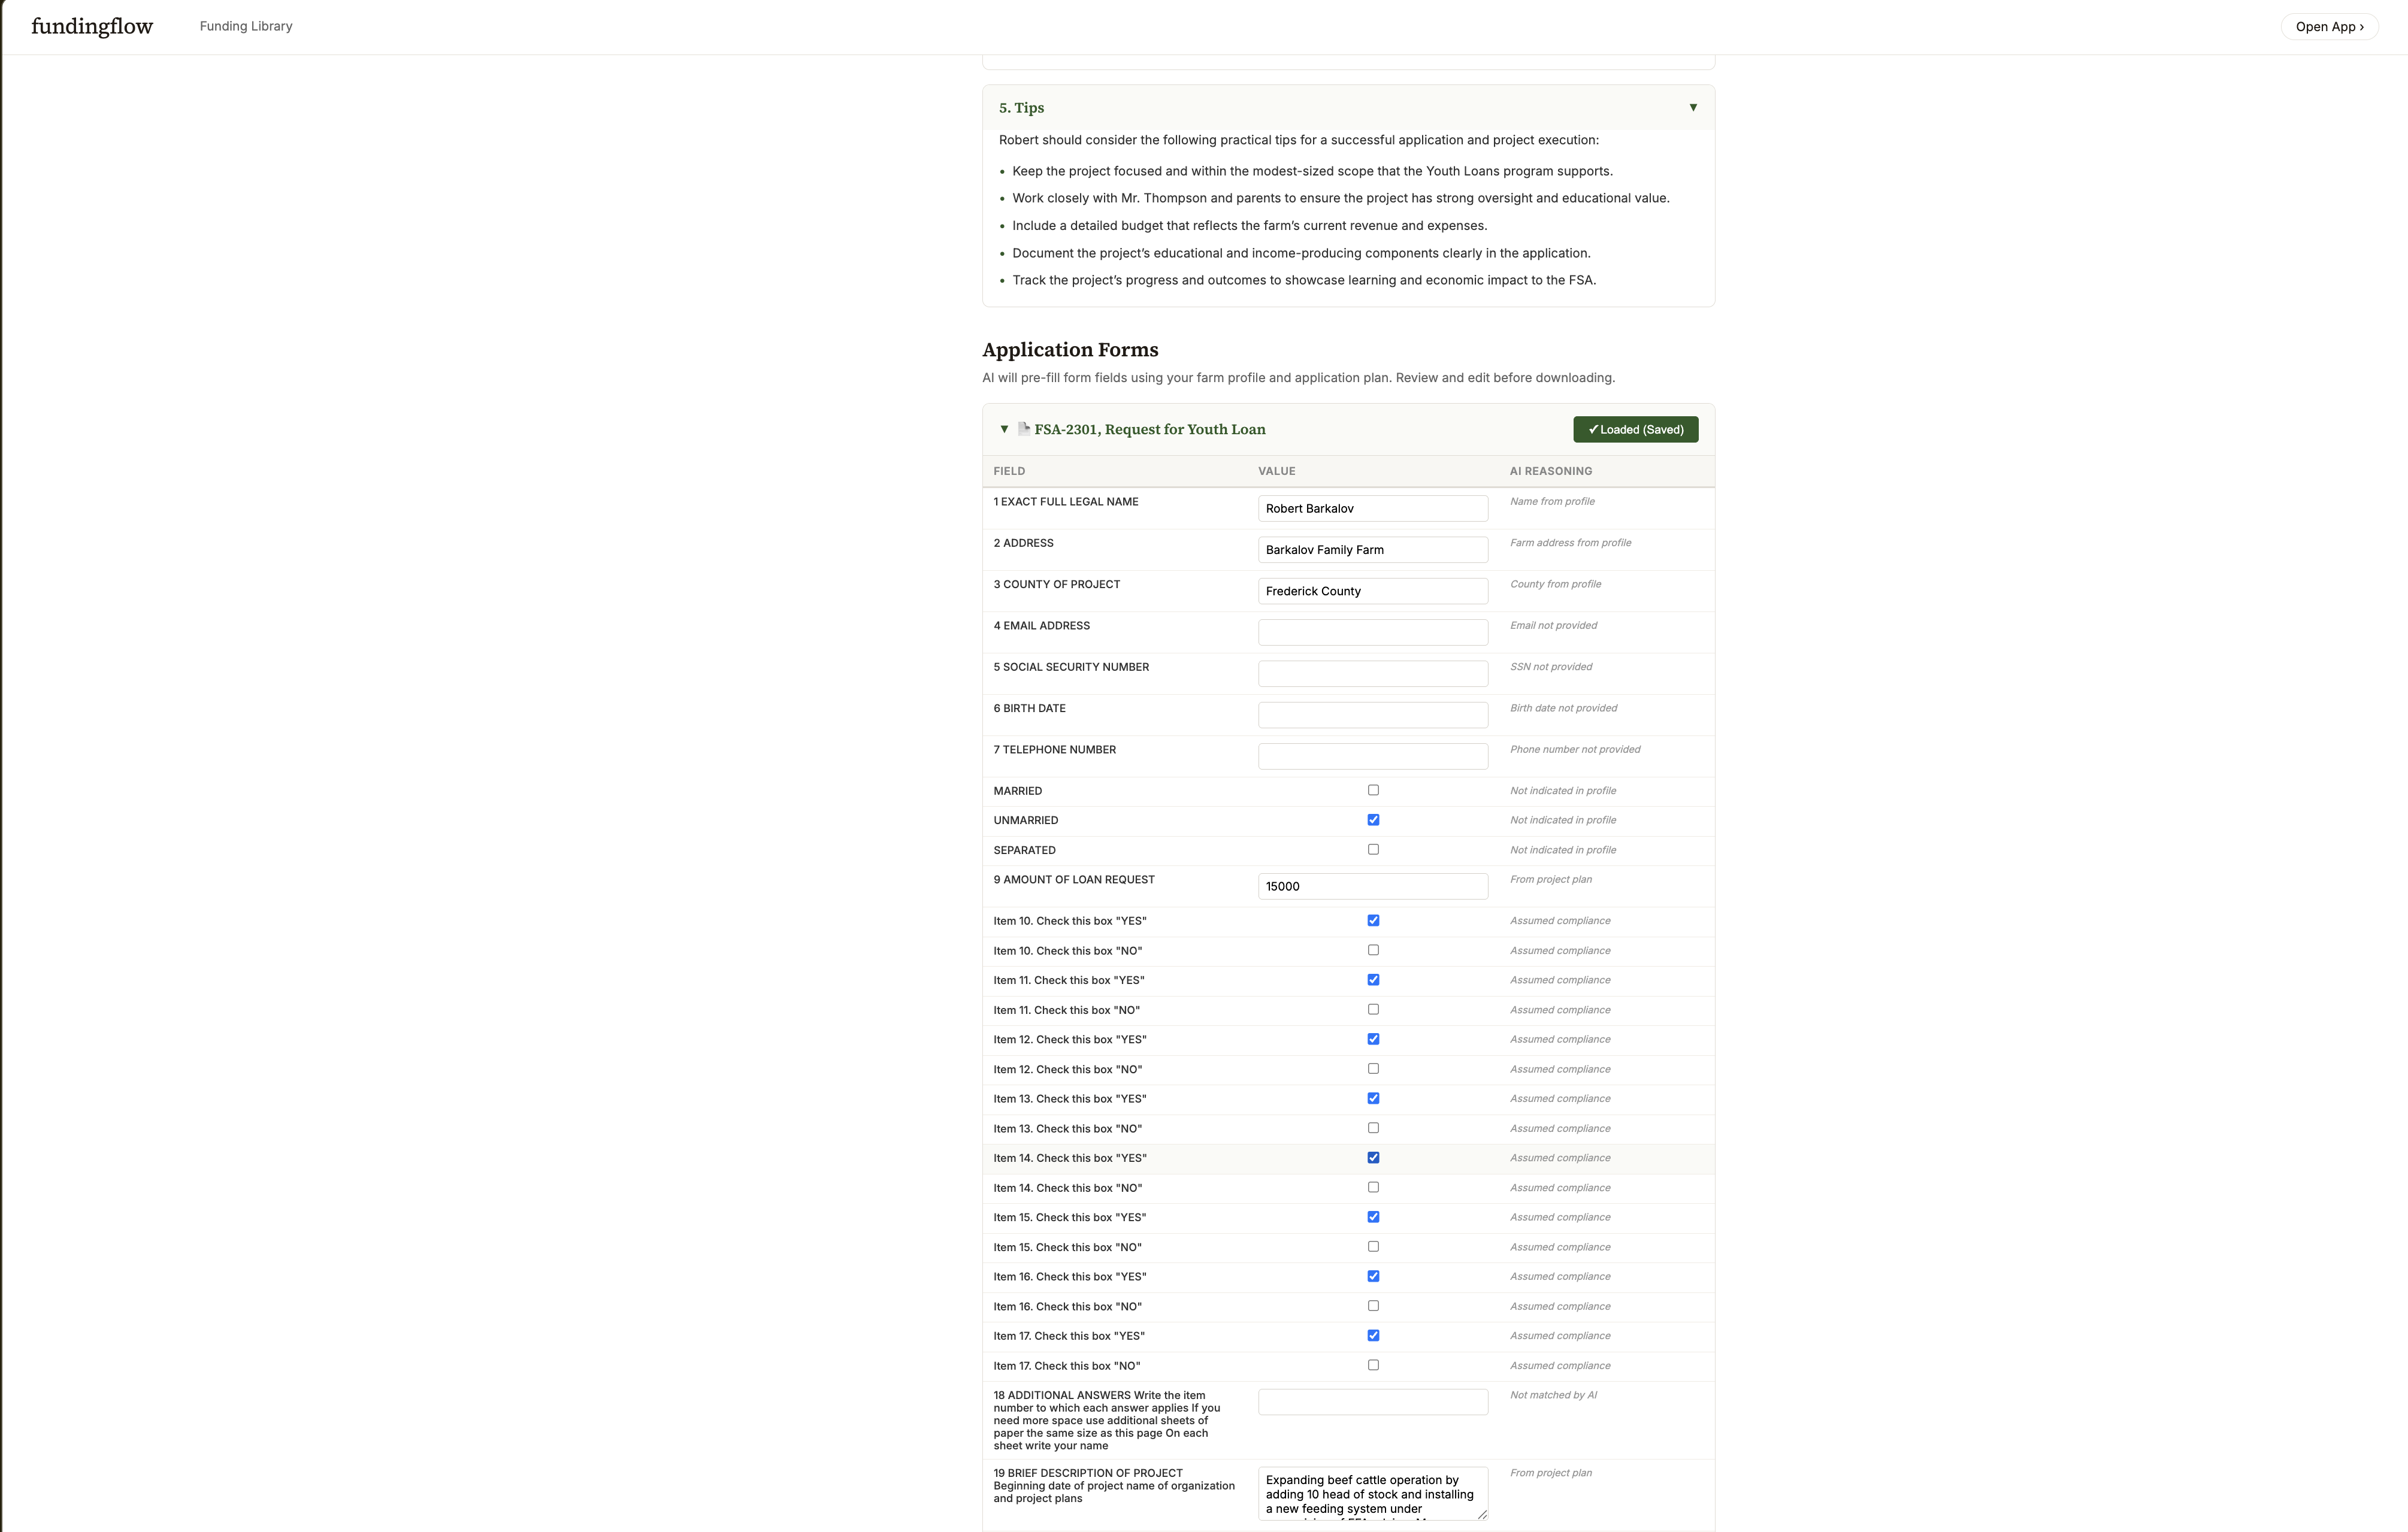The image size is (2408, 1532).
Task: Collapse the FSA-2301 form triangle
Action: (x=1004, y=429)
